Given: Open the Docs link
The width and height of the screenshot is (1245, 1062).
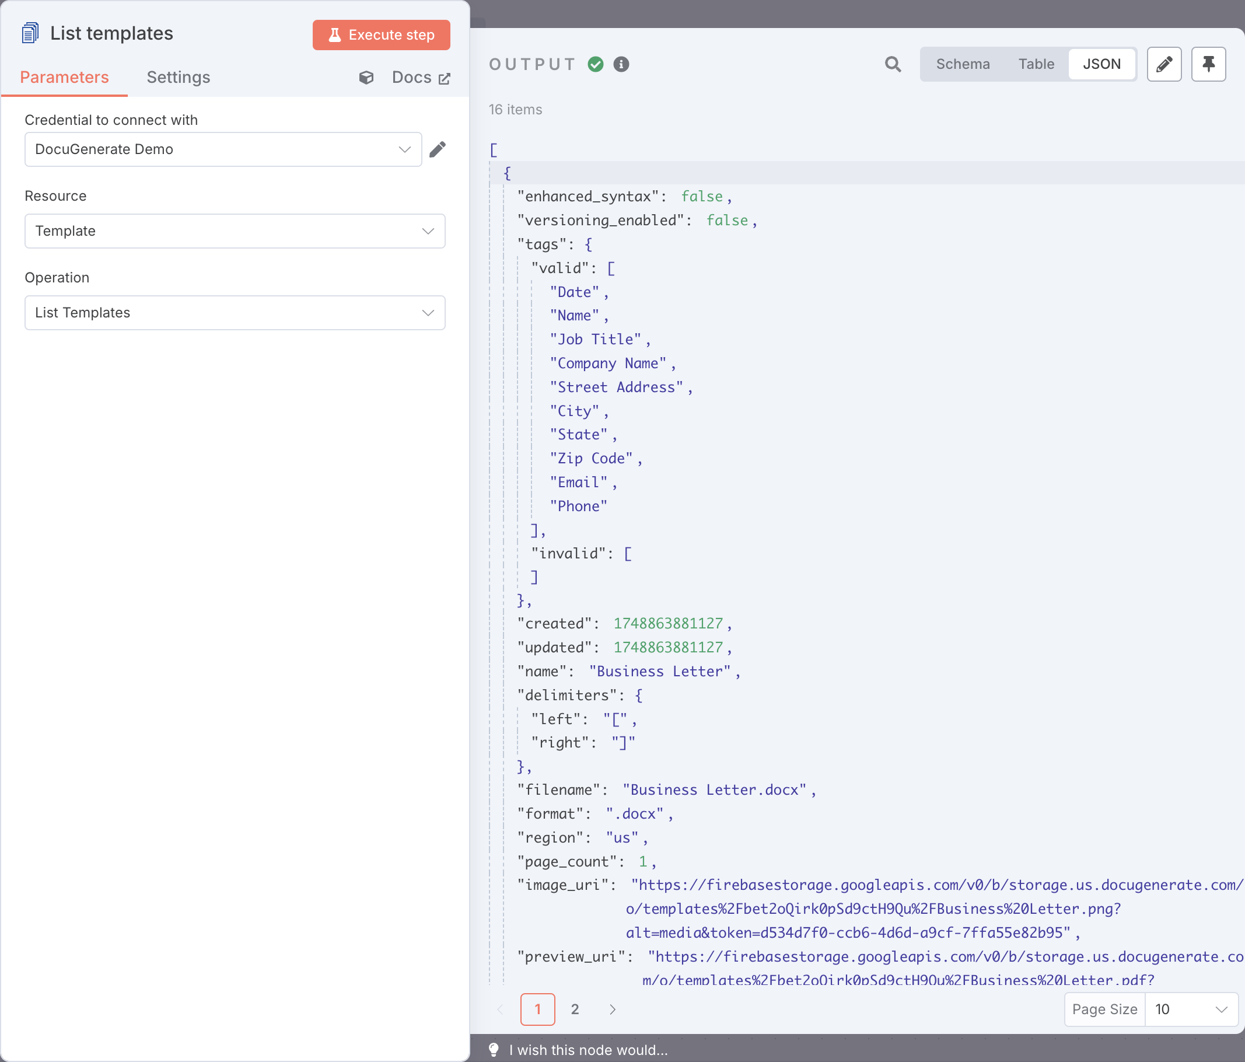Looking at the screenshot, I should click(421, 78).
